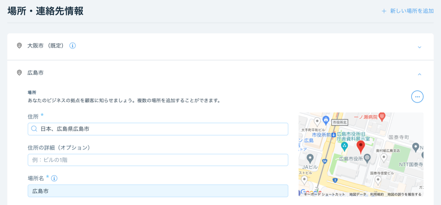Image resolution: width=441 pixels, height=205 pixels.
Task: Click the 市役所前 station icon on map
Action: coord(334,135)
